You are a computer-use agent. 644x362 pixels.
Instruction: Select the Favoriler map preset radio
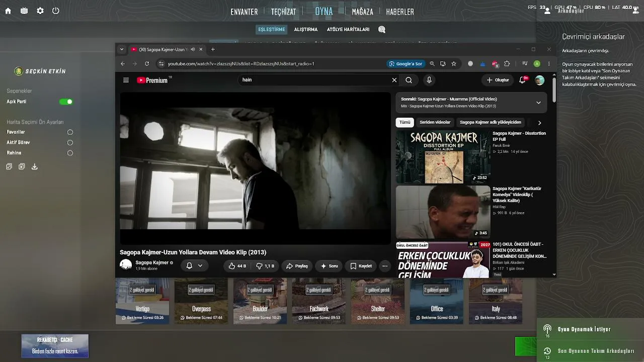click(x=70, y=132)
